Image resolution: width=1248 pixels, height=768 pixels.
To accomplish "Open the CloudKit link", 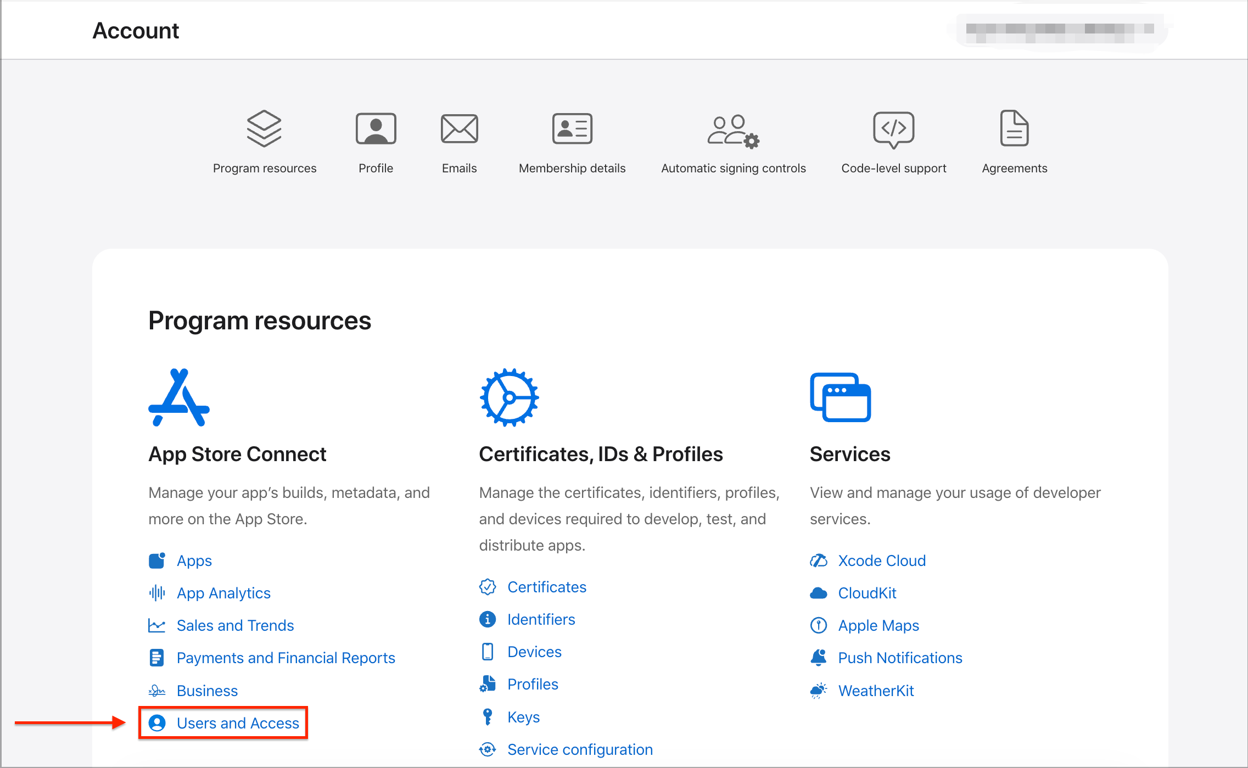I will click(868, 593).
